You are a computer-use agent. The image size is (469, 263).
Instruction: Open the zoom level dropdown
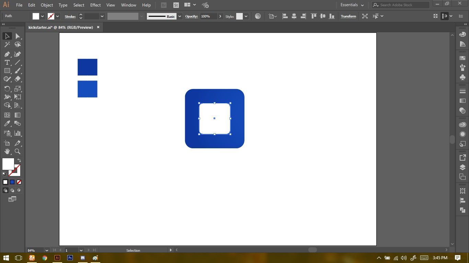(x=47, y=250)
